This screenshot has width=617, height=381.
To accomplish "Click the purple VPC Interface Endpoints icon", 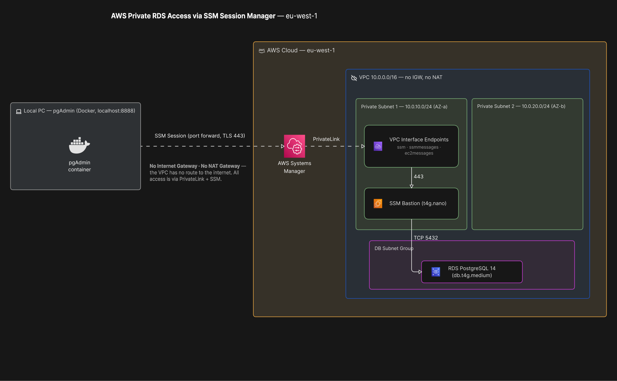I will [x=378, y=146].
